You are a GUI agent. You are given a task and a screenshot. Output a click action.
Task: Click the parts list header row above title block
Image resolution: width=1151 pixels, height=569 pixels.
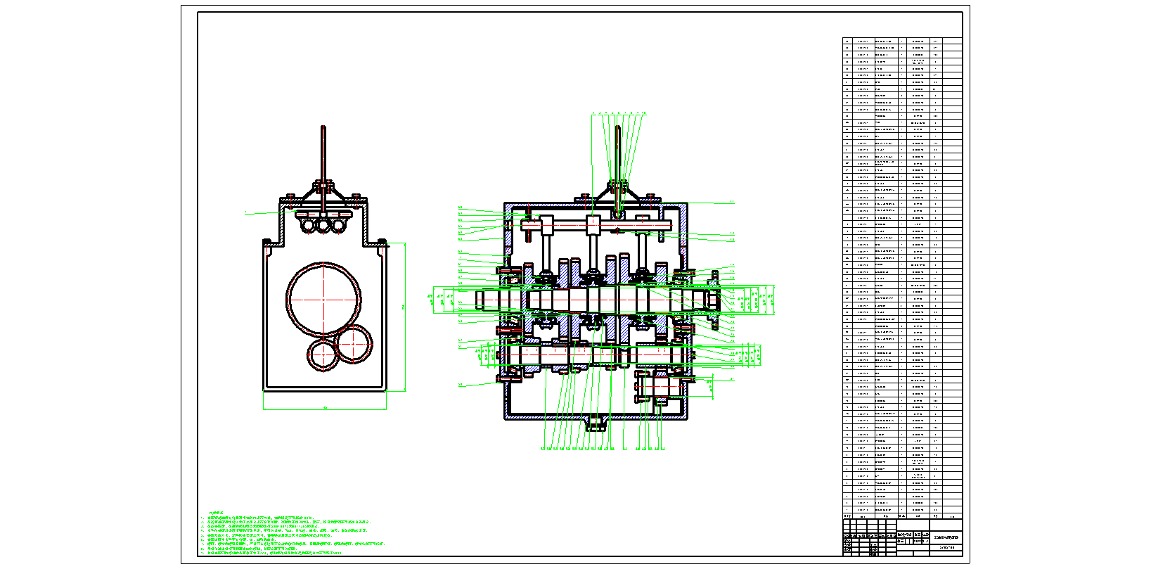coord(902,517)
